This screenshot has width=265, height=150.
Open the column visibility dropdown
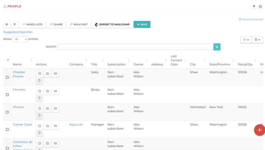[257, 40]
